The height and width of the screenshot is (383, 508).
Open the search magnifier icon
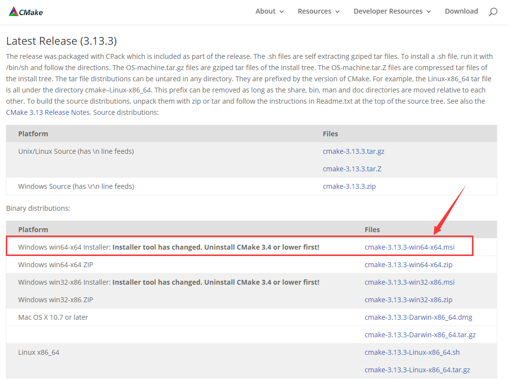tap(493, 12)
